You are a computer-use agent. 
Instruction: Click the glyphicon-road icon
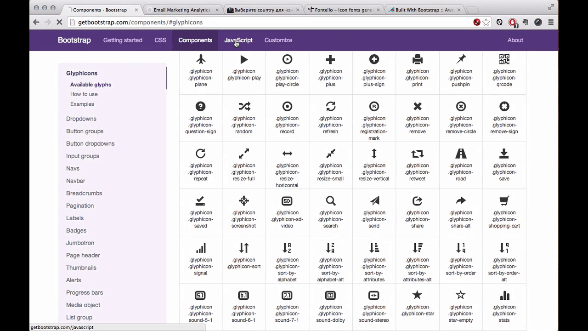coord(461,154)
